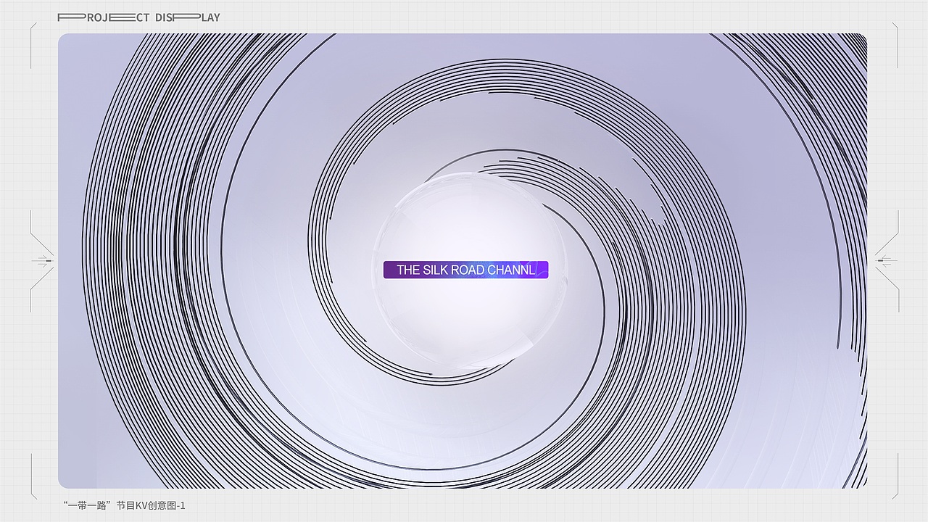
Task: Click the "PROJECT DISPLAY" heading text
Action: [x=138, y=17]
